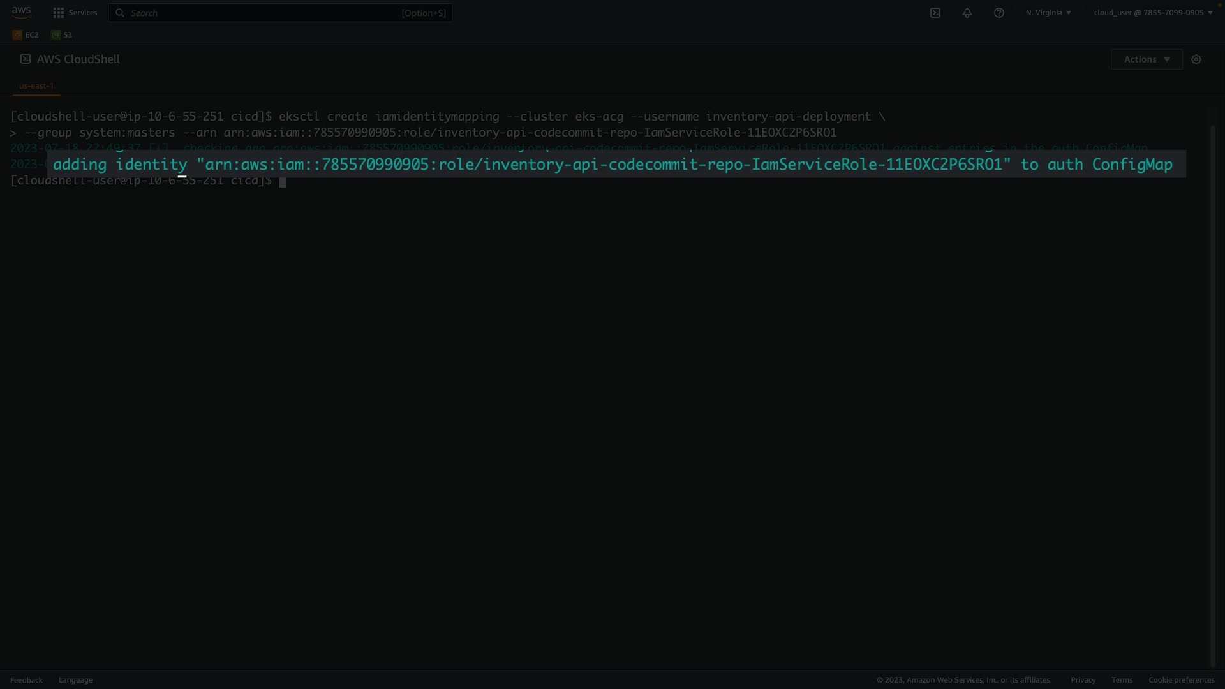Open S3 shortcut in favorites bar
Image resolution: width=1225 pixels, height=689 pixels.
[62, 35]
